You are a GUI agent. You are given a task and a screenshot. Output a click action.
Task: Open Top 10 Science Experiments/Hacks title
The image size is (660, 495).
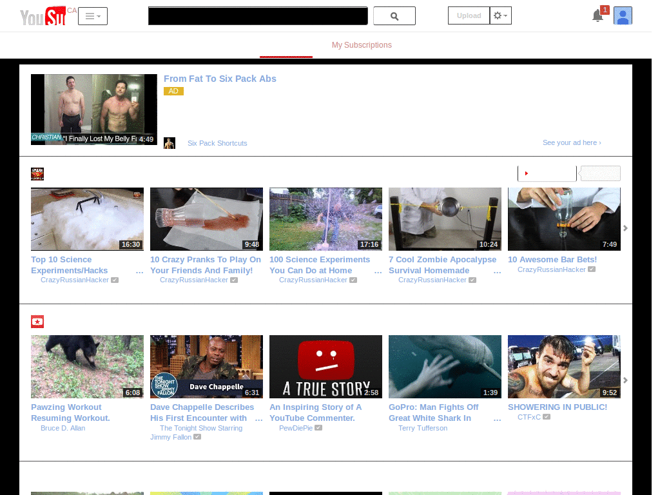70,265
